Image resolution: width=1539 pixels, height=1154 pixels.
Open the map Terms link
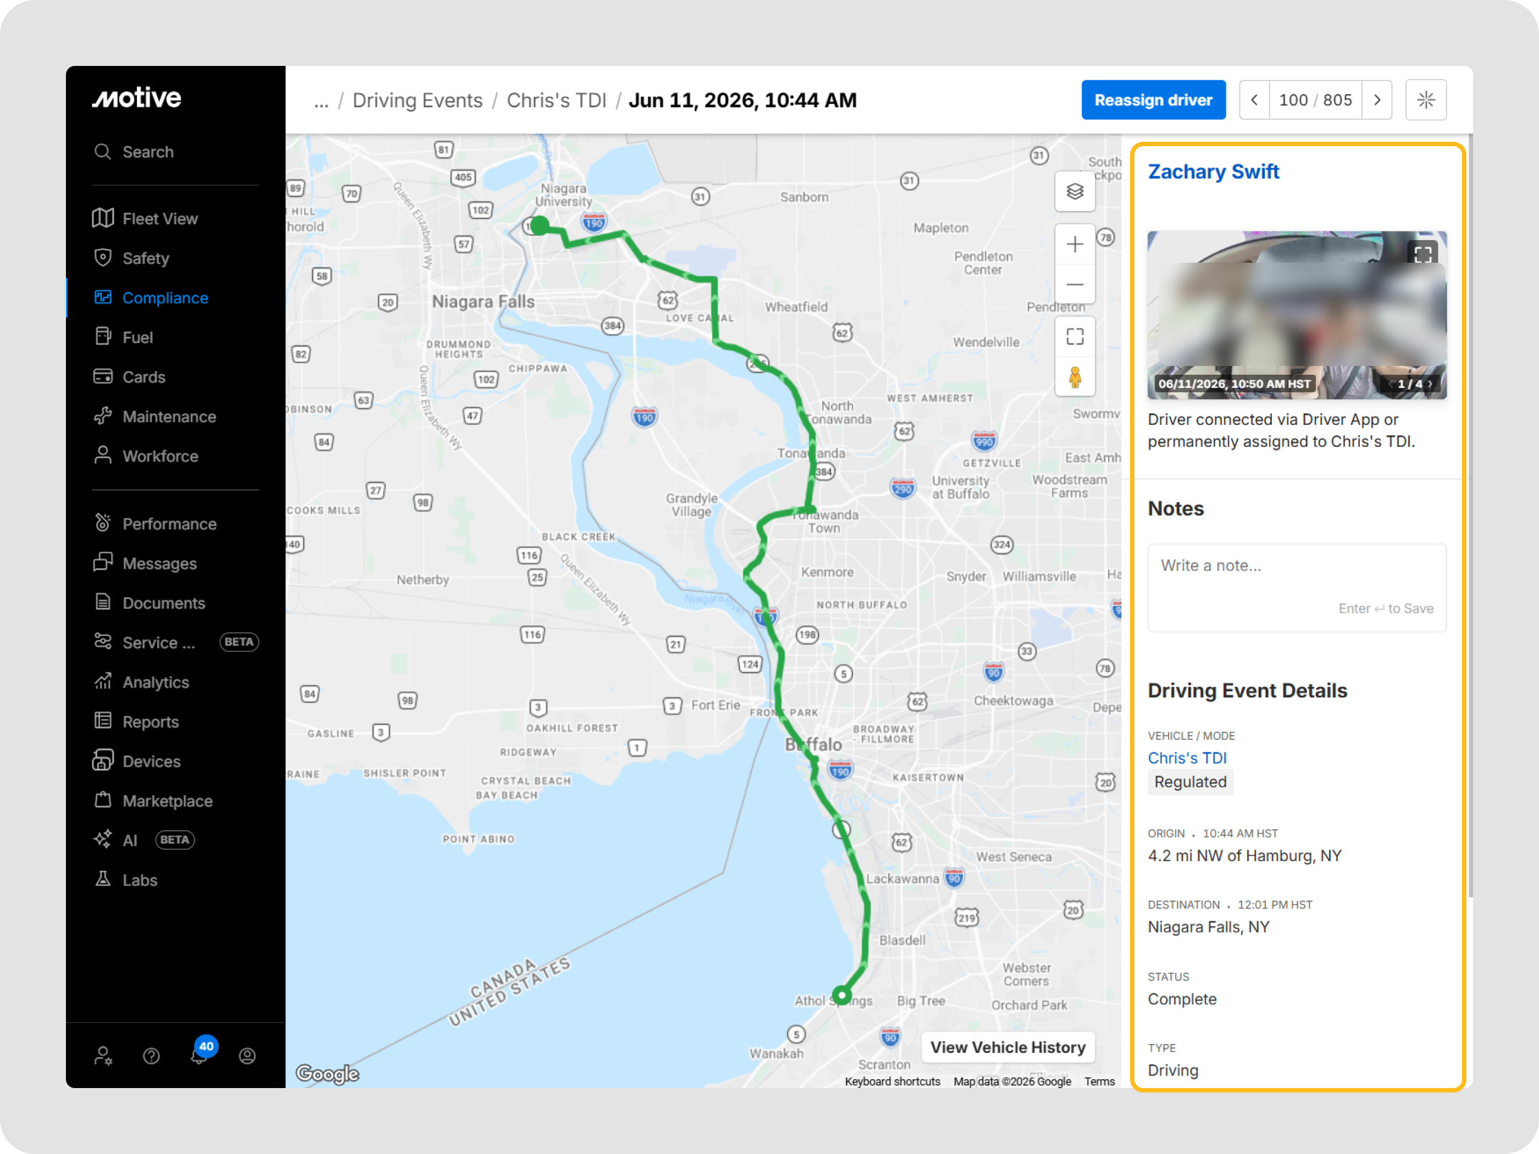[1099, 1081]
